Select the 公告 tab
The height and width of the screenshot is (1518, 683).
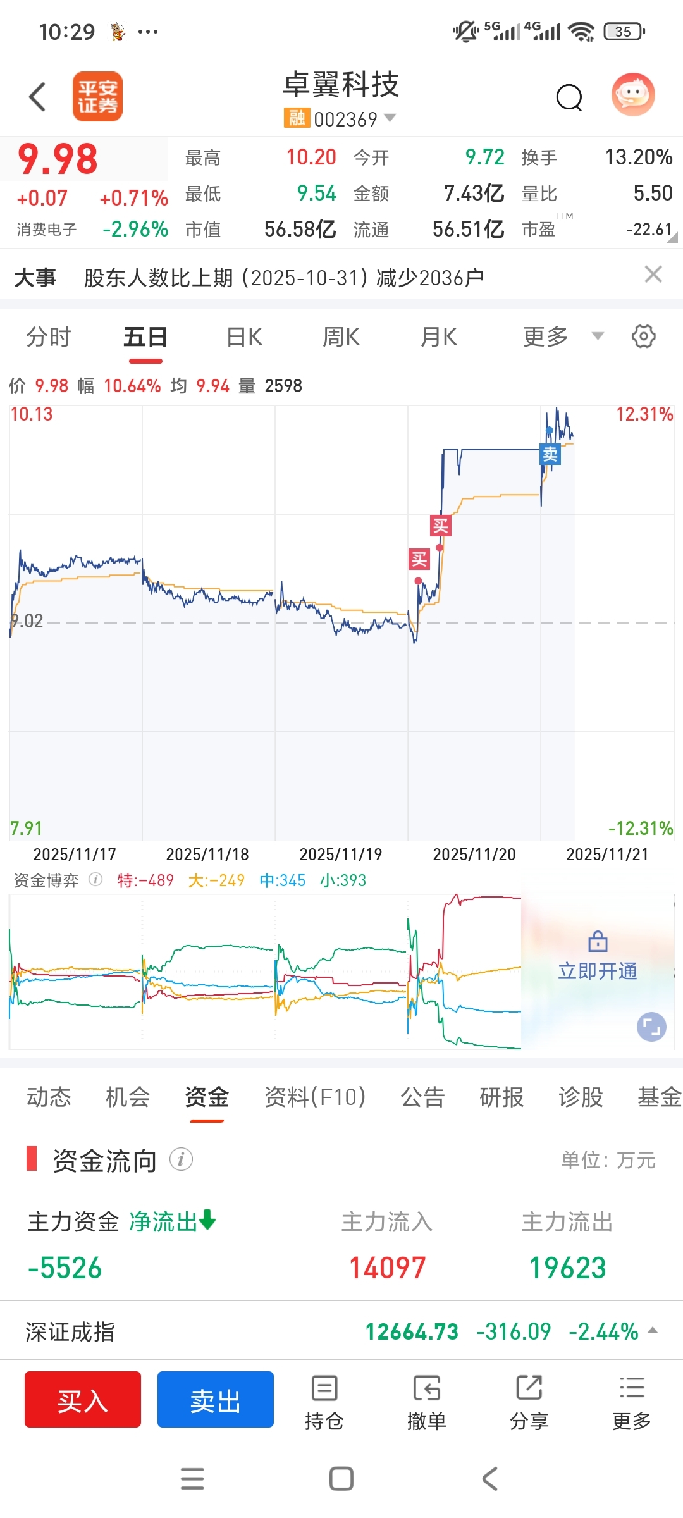[x=422, y=1097]
